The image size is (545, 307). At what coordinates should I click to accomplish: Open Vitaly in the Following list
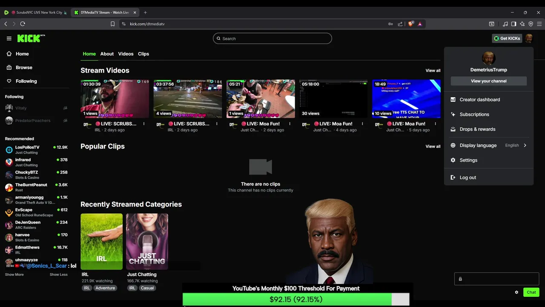pos(36,108)
